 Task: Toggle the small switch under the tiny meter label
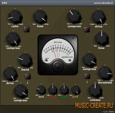[46, 60]
